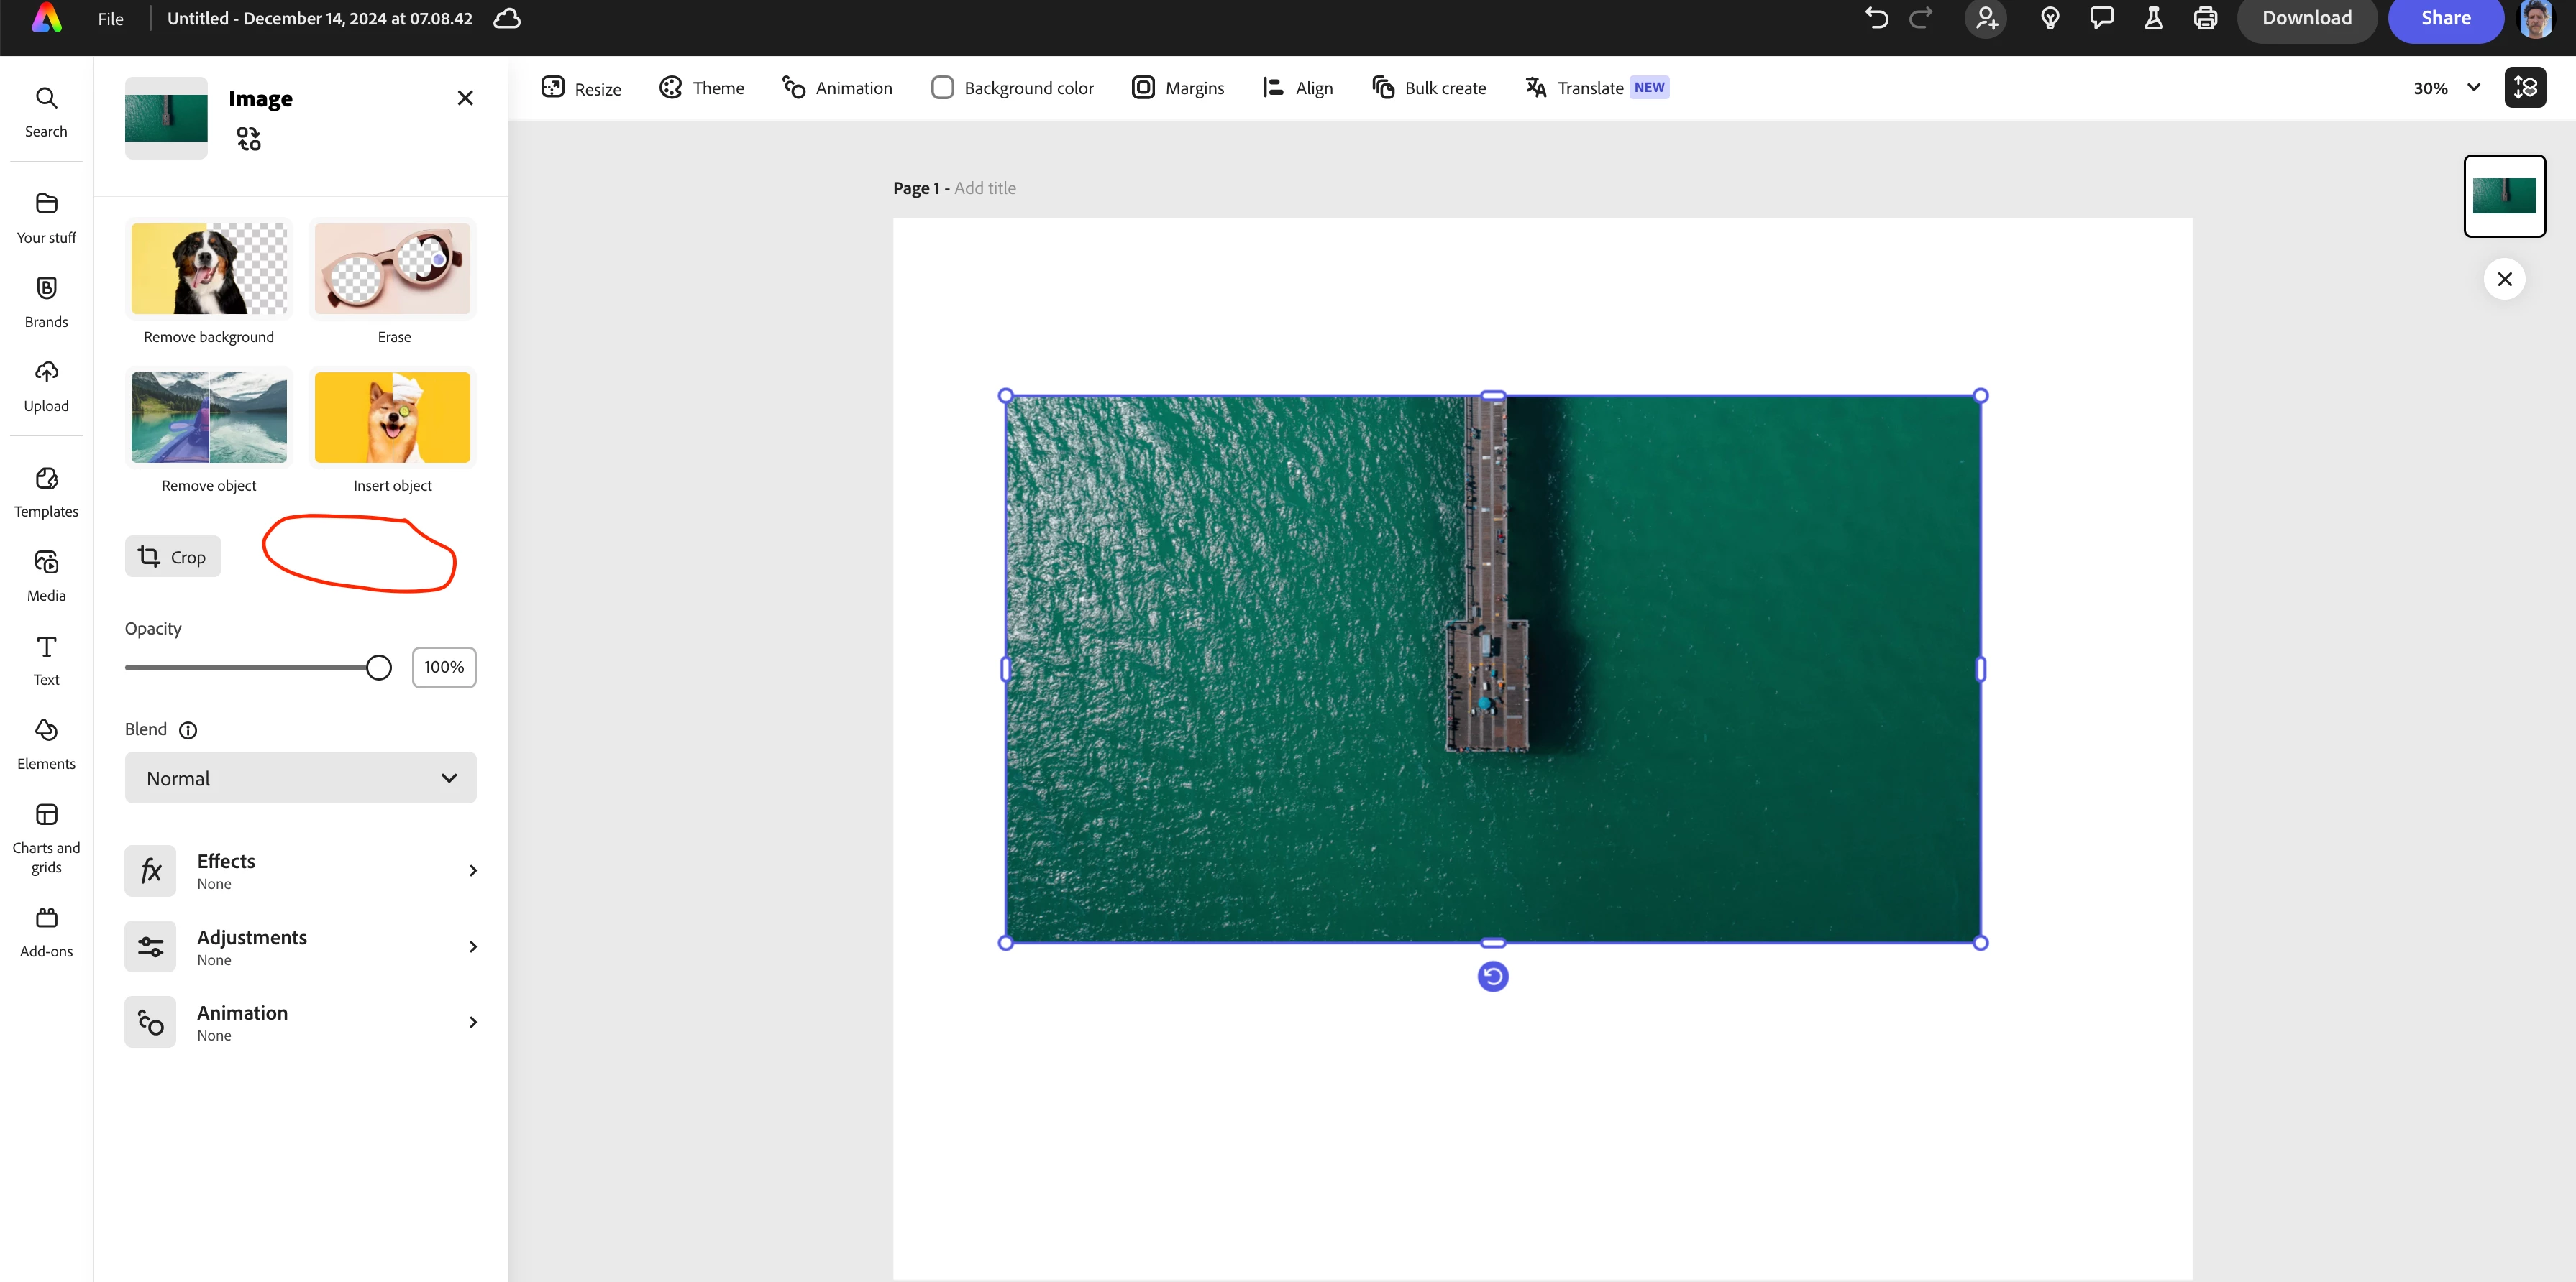Click the lightbulb ideas icon
Screen dimensions: 2576x1282
tap(2049, 18)
